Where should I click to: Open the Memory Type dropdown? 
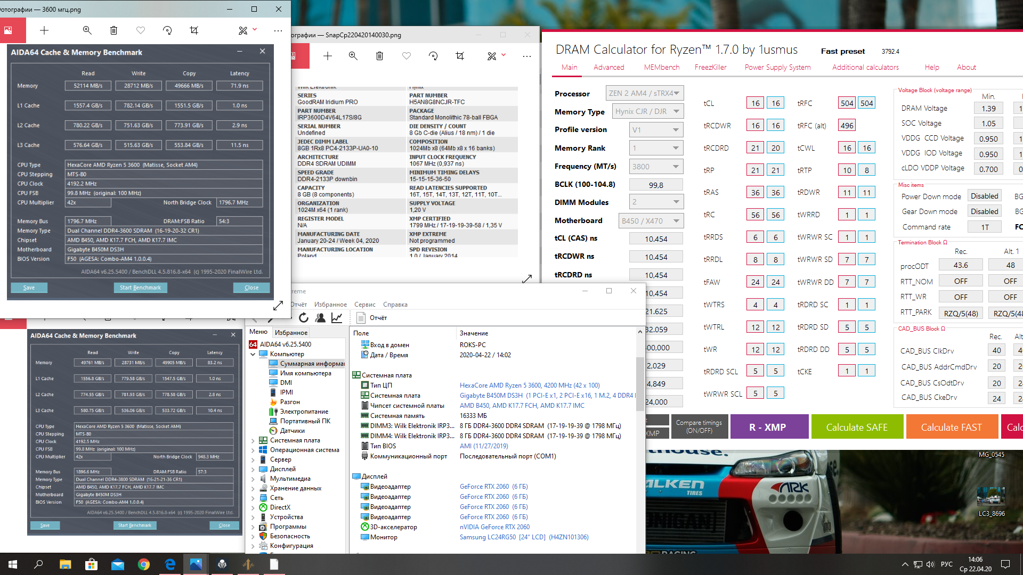click(x=656, y=111)
